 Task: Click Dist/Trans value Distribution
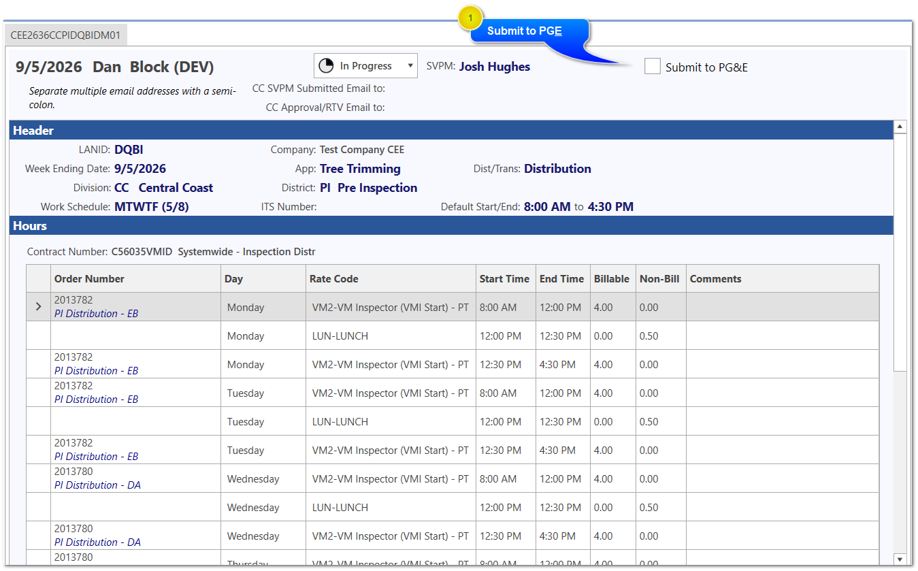[557, 169]
